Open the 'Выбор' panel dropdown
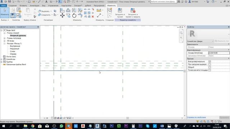Viewport: 230px width, 129px height. coord(5,20)
